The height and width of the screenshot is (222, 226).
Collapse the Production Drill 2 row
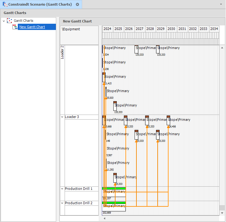click(62, 203)
